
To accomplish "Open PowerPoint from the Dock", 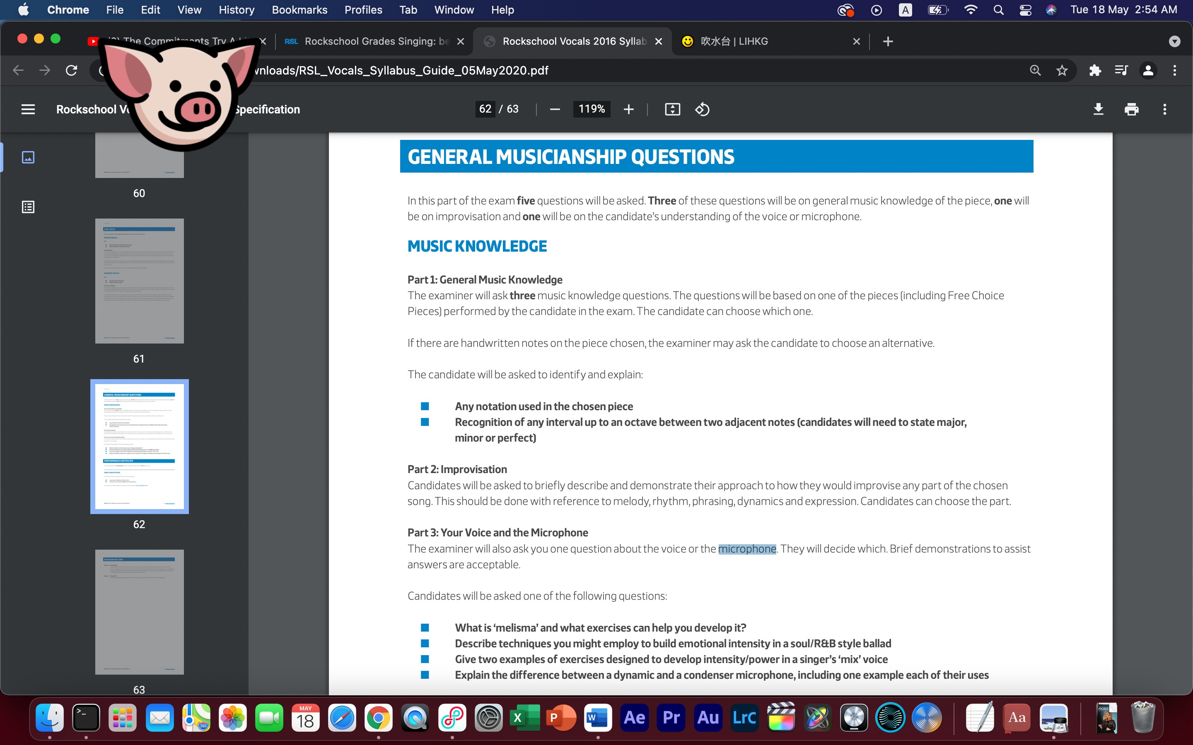I will click(x=562, y=717).
